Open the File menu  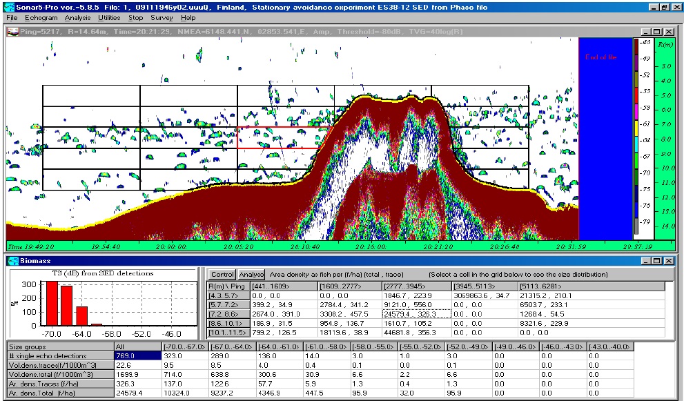tap(12, 17)
